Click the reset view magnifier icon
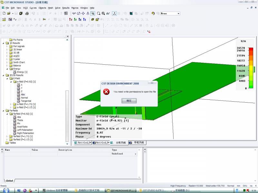The width and height of the screenshot is (258, 193). pos(103,14)
